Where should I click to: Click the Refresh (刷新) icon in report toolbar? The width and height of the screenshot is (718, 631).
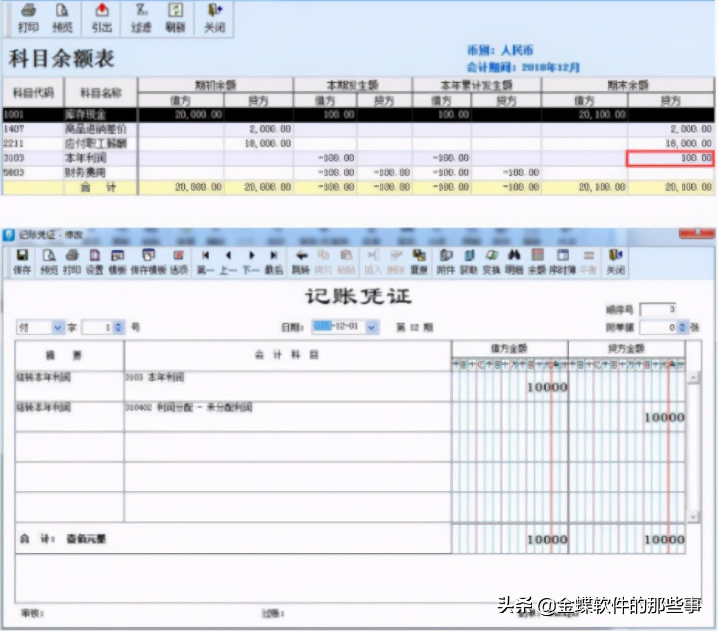[x=175, y=19]
